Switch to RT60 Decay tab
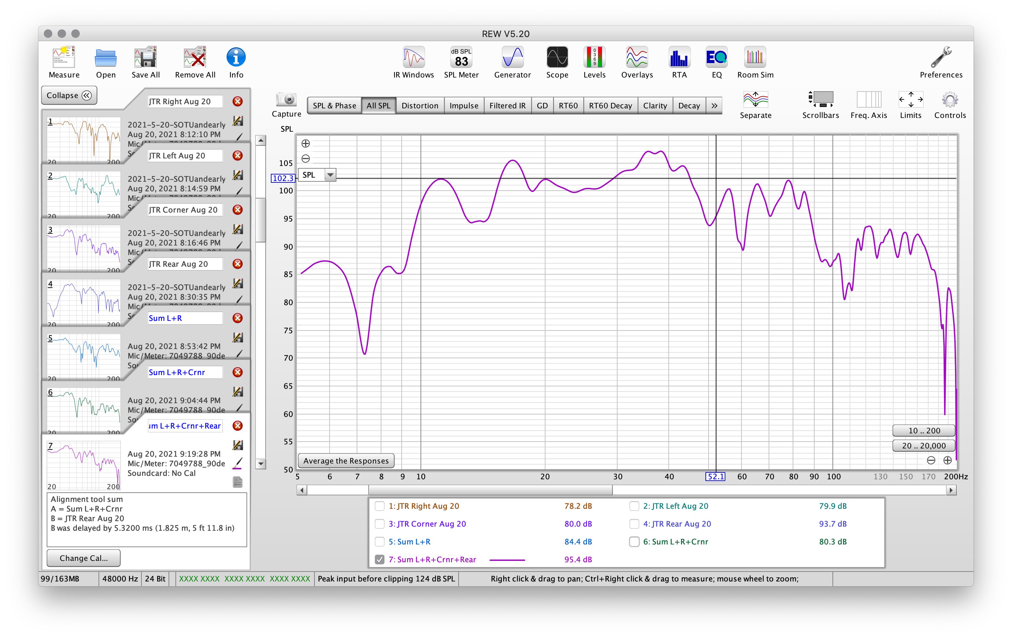Screen dimensions: 1012x637 point(610,106)
